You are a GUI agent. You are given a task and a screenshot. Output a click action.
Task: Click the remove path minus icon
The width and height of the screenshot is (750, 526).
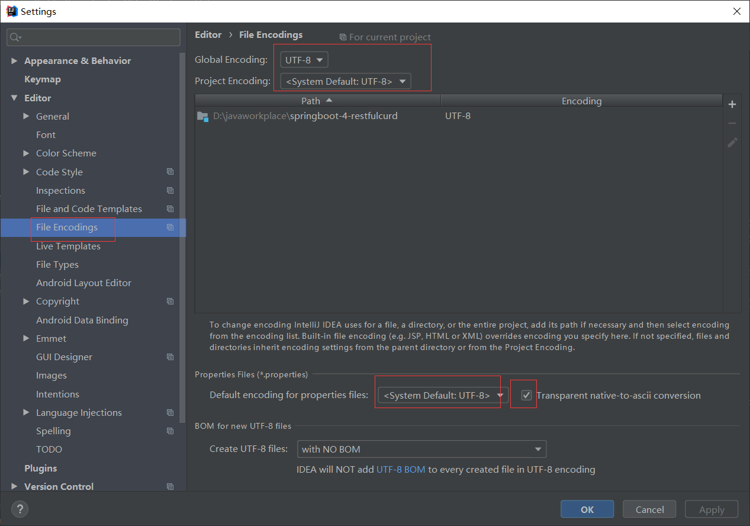click(x=732, y=123)
